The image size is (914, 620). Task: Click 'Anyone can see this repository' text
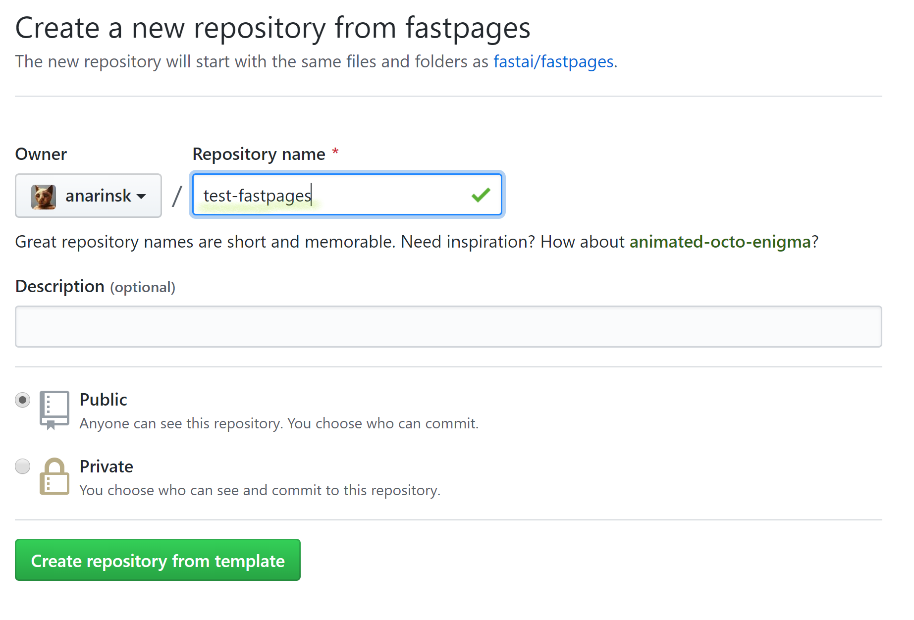click(x=279, y=423)
